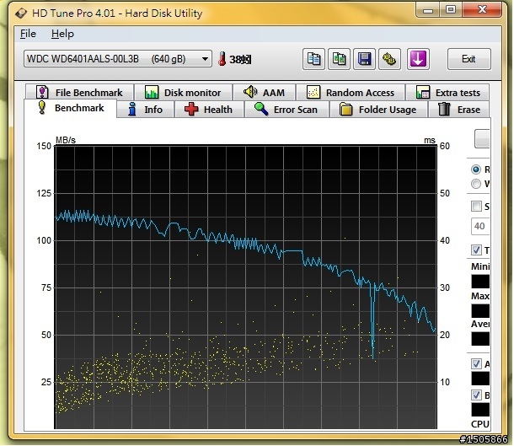Open the Help menu
This screenshot has width=514, height=446.
point(62,34)
